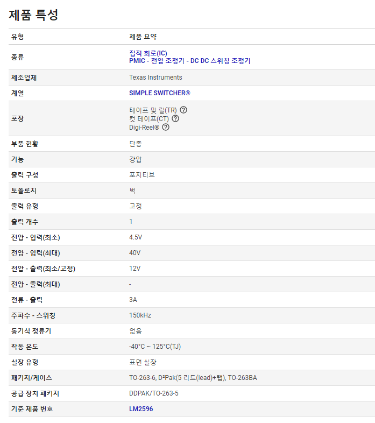
Task: Open the LM2596 base product link
Action: (141, 409)
